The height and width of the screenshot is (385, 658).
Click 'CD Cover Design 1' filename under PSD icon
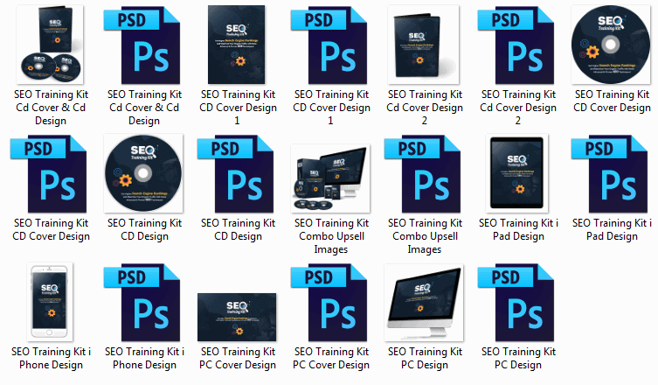tap(331, 108)
